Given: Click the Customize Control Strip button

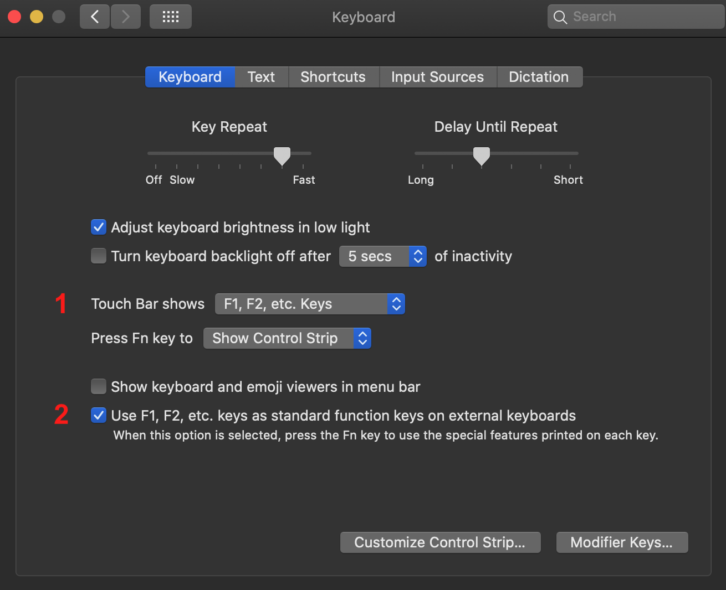Looking at the screenshot, I should point(440,542).
